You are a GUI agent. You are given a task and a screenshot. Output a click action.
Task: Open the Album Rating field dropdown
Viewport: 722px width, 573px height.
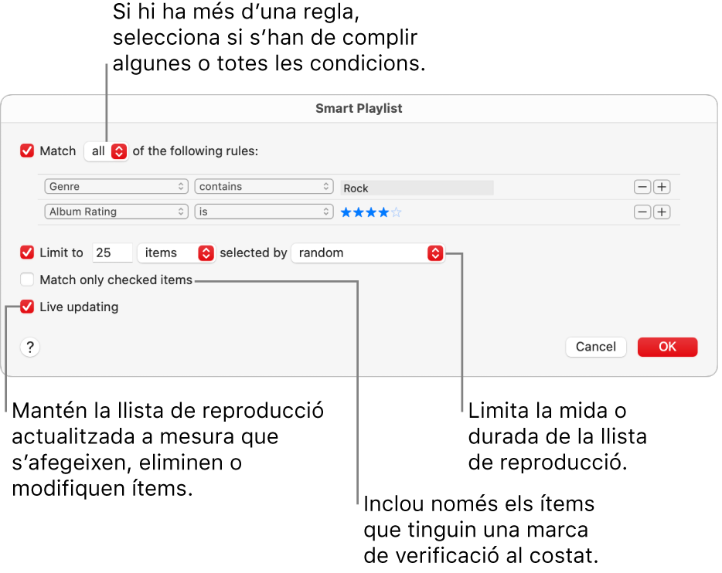tap(117, 212)
